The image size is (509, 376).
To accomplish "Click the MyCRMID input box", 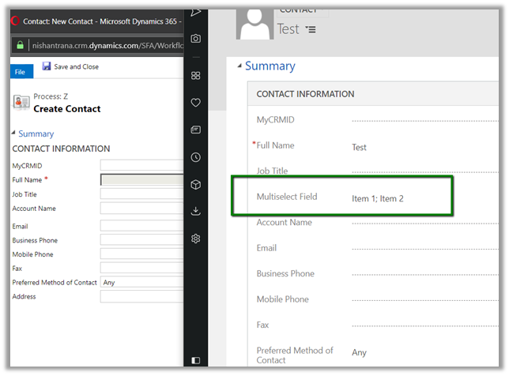I will pyautogui.click(x=142, y=166).
